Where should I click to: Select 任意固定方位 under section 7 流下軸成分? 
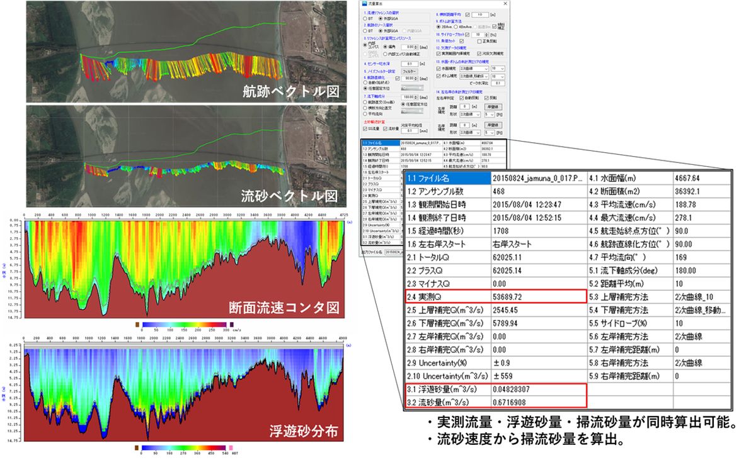click(403, 104)
